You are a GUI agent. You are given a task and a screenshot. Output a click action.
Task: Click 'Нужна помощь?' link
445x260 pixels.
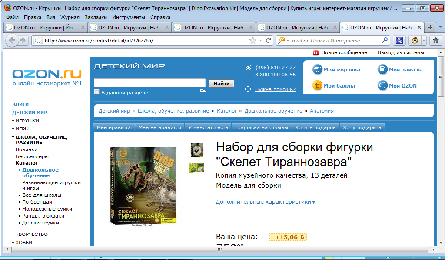tap(275, 89)
